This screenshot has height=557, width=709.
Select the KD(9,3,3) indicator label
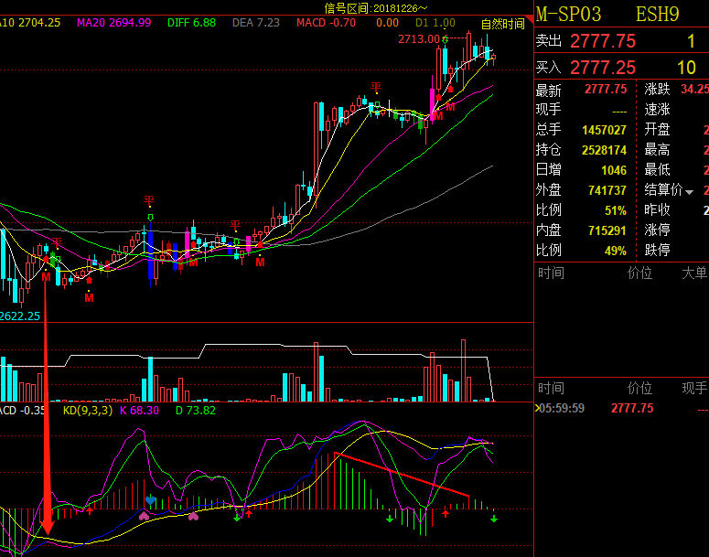(x=88, y=411)
